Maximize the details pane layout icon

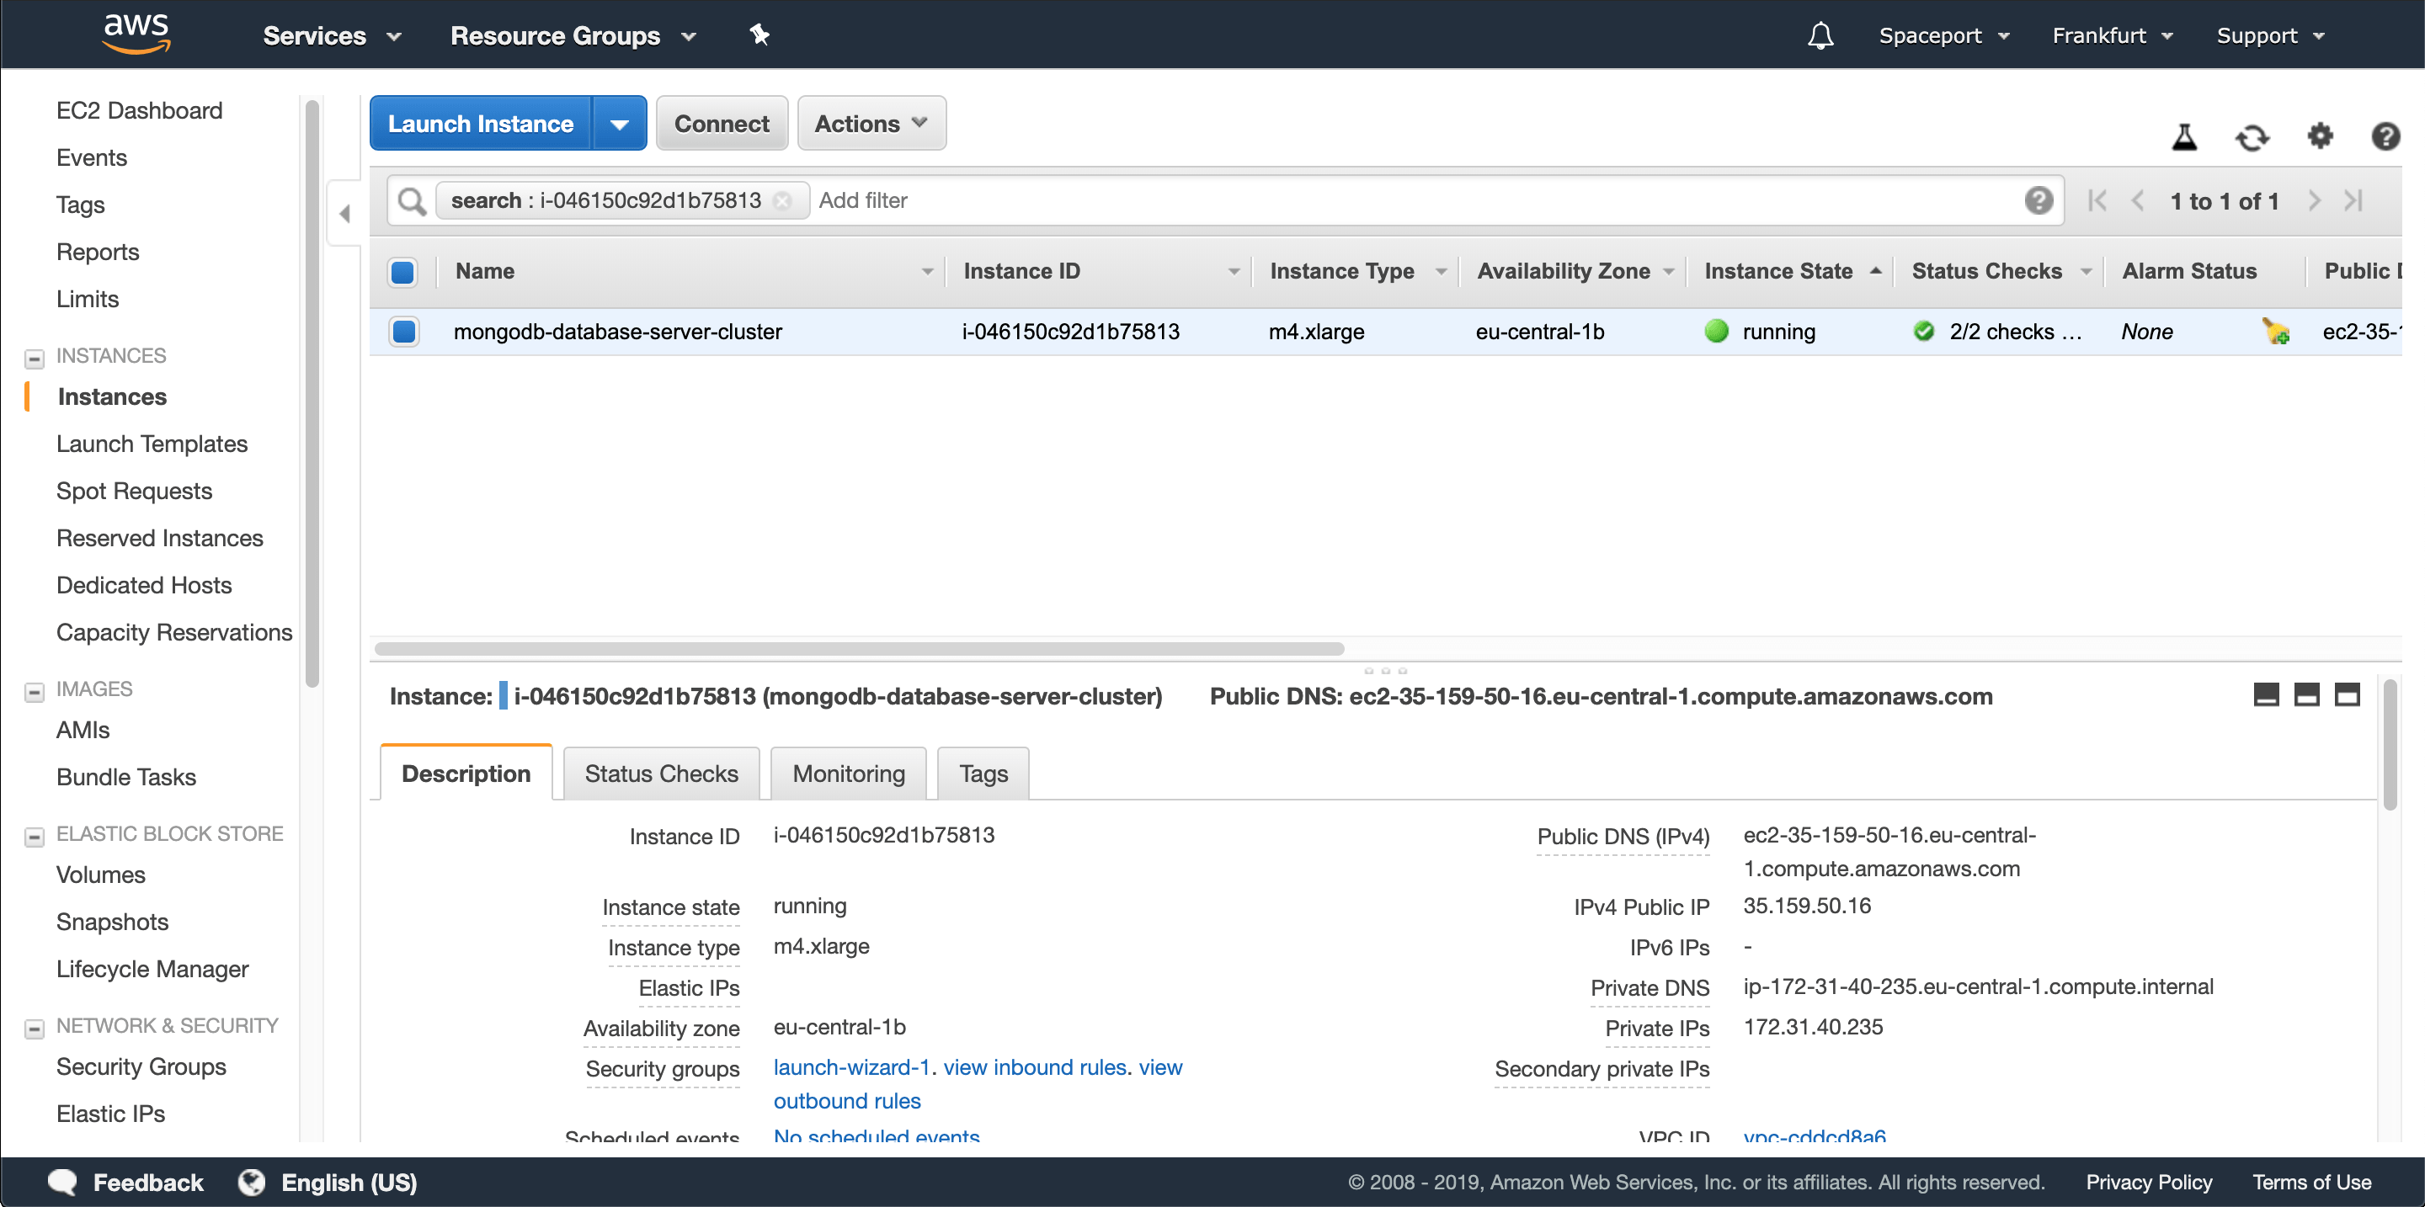[x=2347, y=695]
